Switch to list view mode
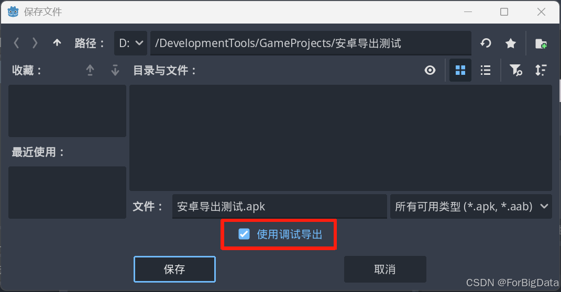The width and height of the screenshot is (561, 292). tap(486, 70)
